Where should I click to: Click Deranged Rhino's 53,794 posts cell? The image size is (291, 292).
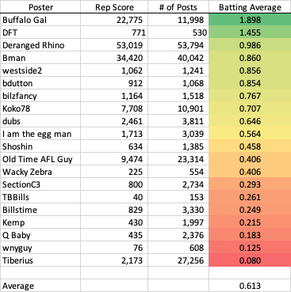point(178,45)
